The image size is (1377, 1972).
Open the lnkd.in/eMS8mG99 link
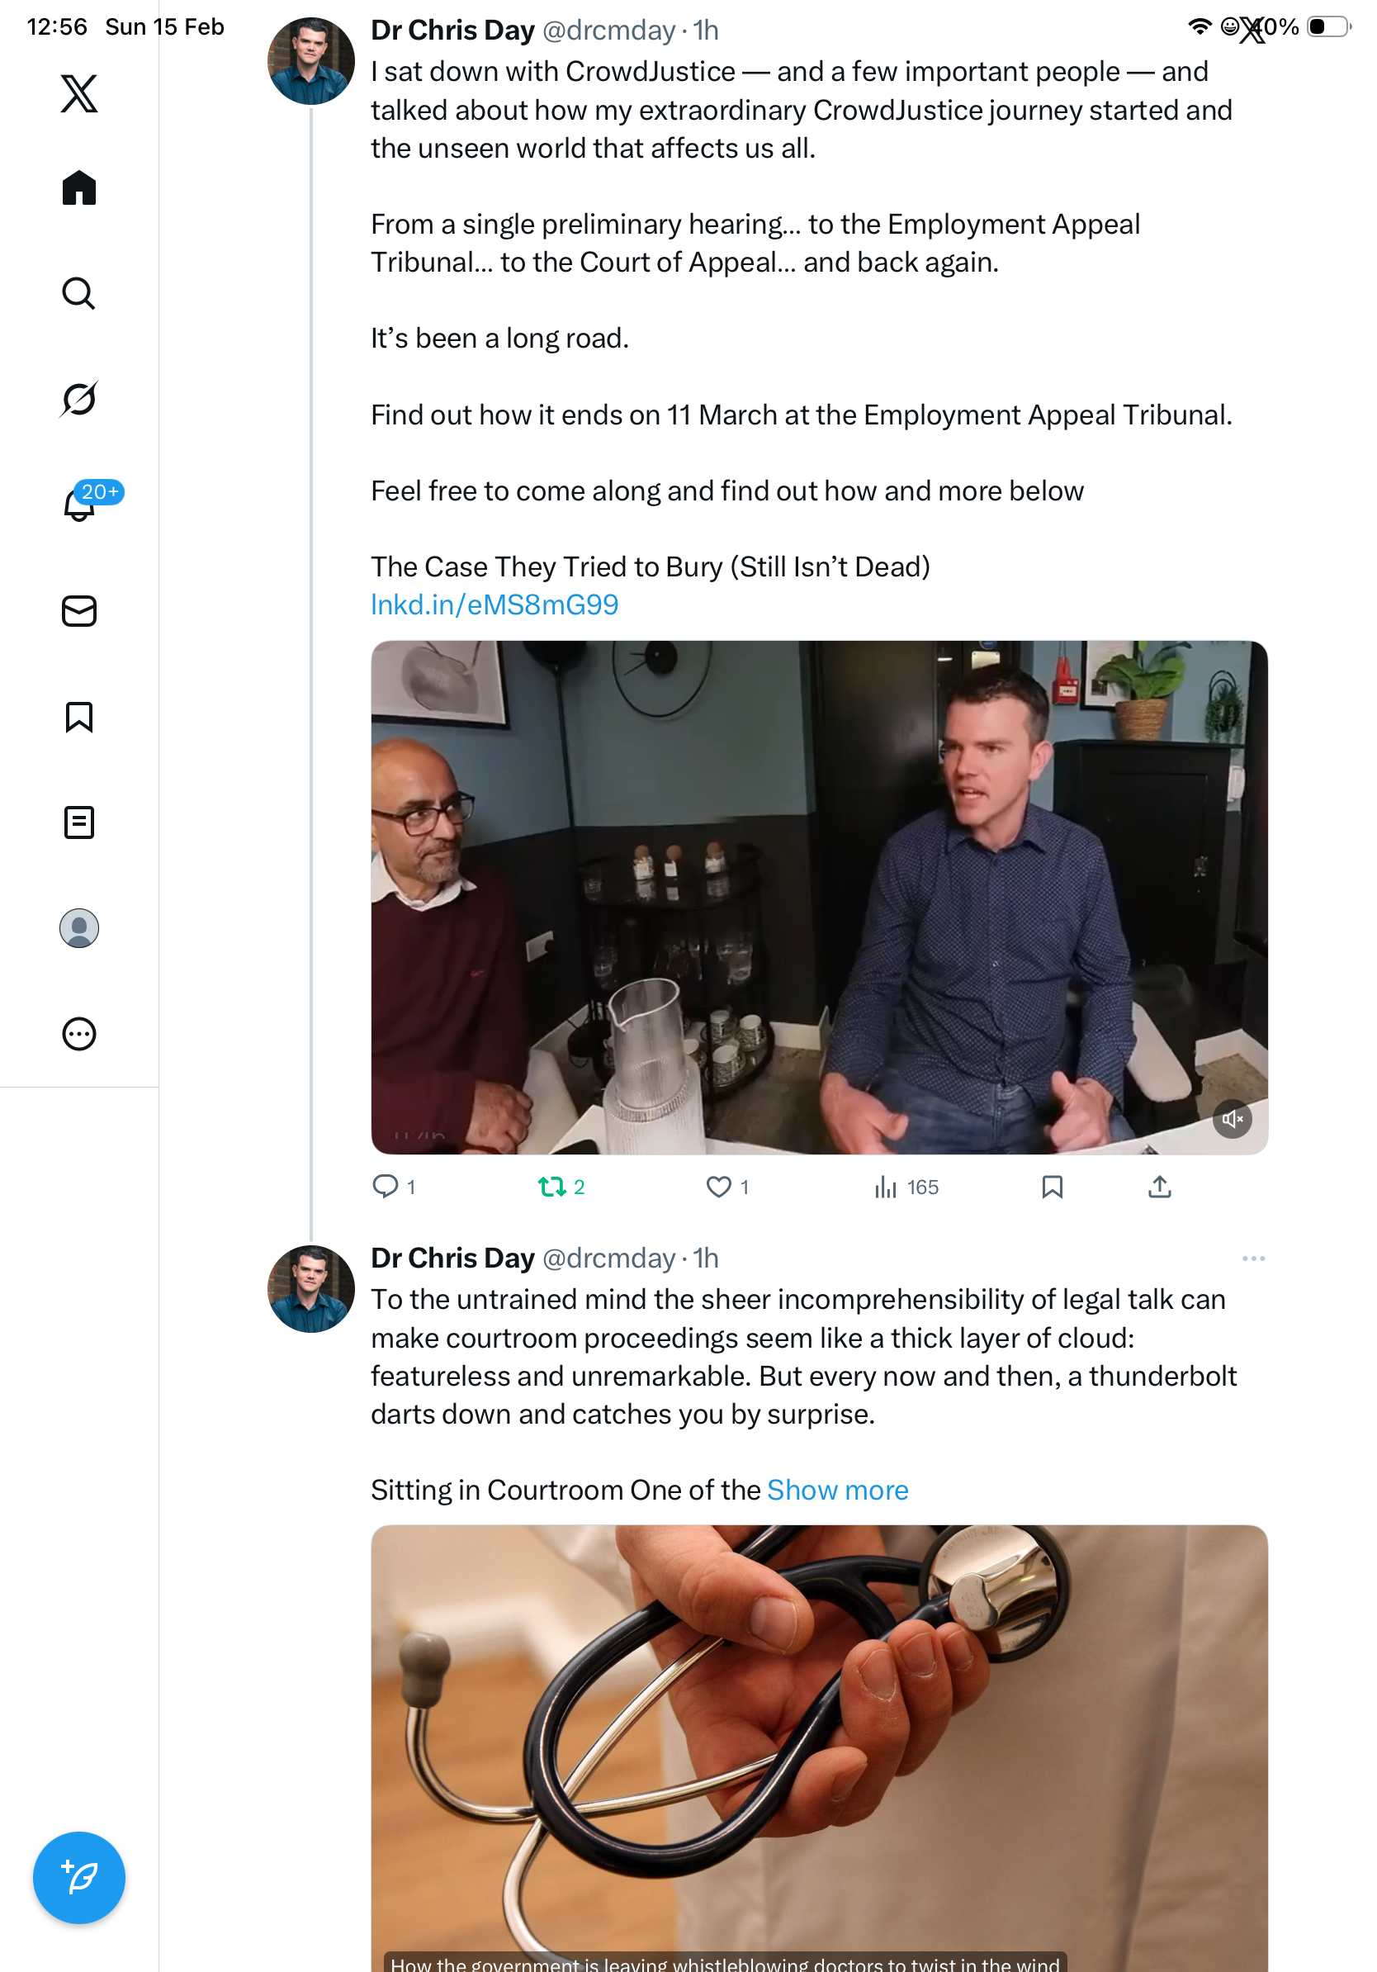(x=494, y=605)
